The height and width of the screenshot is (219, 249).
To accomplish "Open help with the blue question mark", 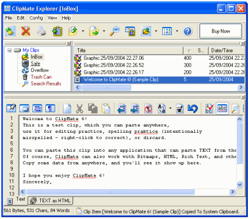I will point(187,31).
